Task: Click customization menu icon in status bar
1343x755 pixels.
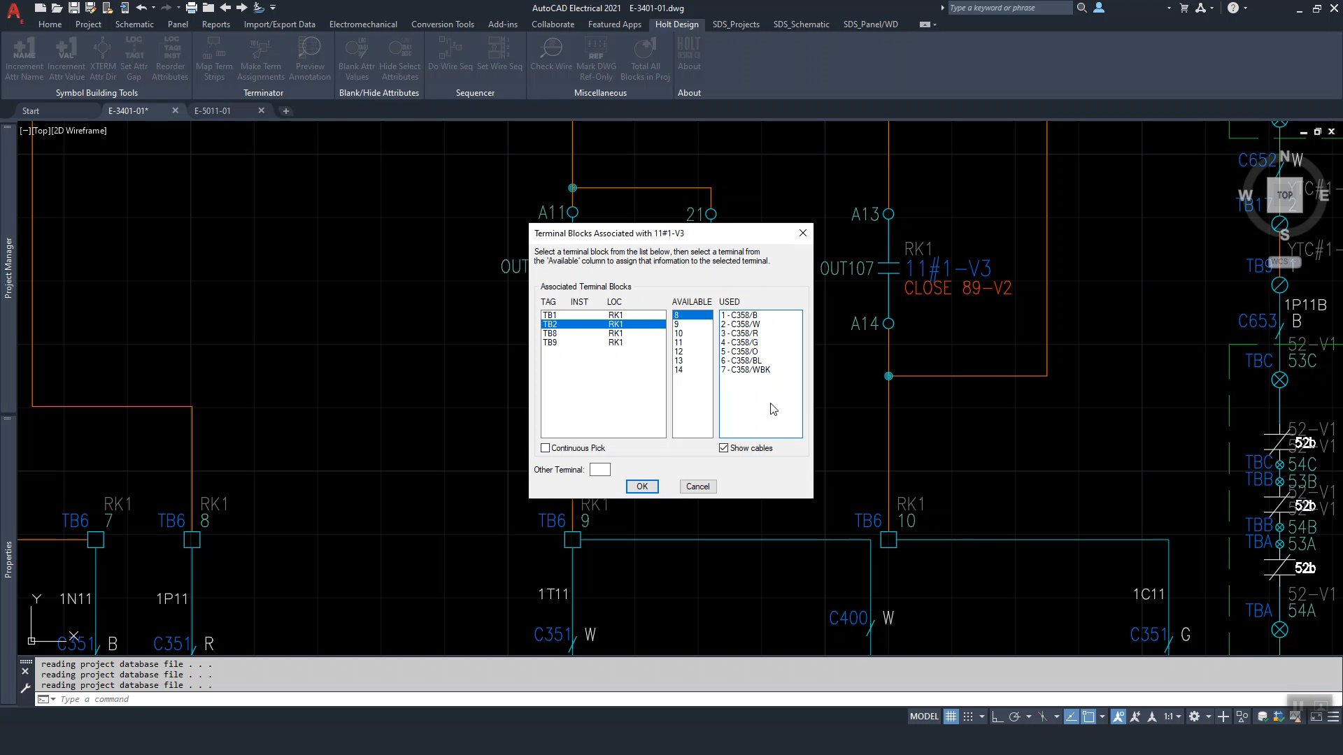Action: 1333,717
